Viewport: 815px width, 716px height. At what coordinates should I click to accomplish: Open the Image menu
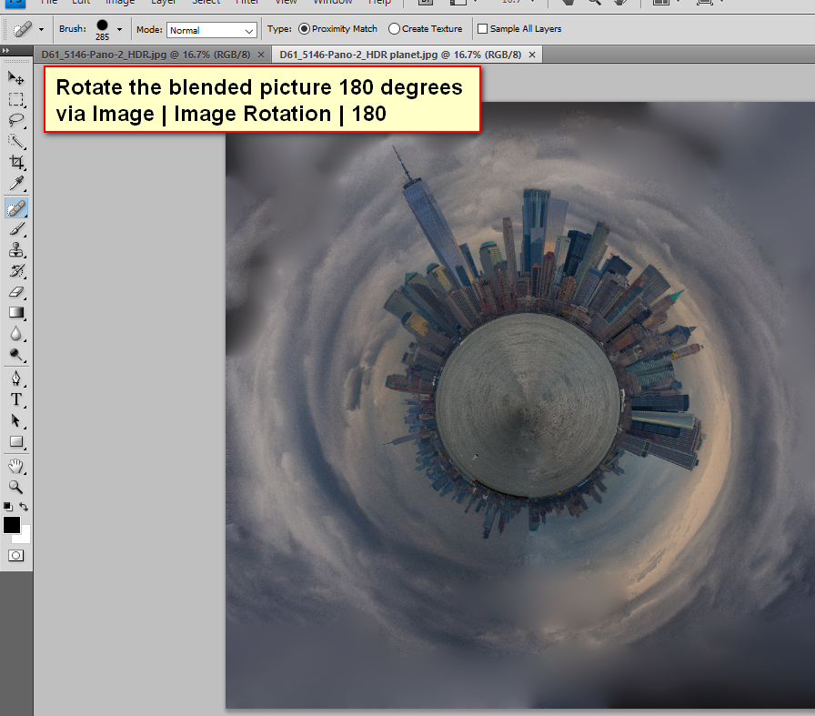click(x=120, y=2)
